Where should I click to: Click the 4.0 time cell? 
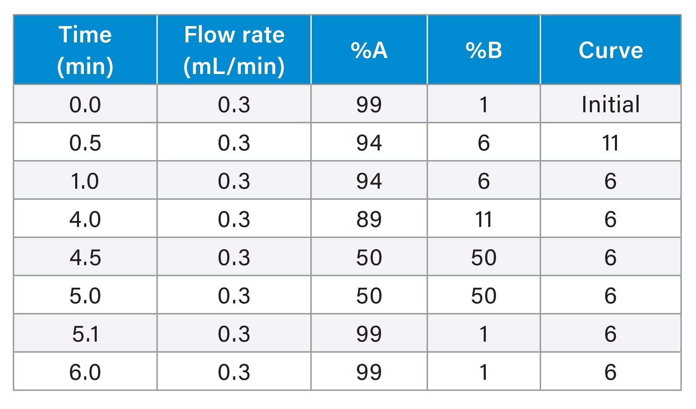pos(85,219)
